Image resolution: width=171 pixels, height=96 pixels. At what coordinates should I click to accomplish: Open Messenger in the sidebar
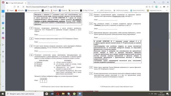coord(3,23)
